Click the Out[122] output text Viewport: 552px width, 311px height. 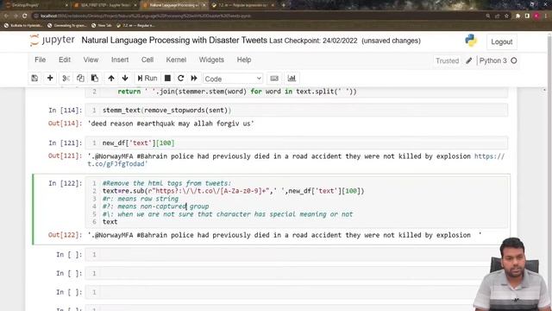pos(285,235)
